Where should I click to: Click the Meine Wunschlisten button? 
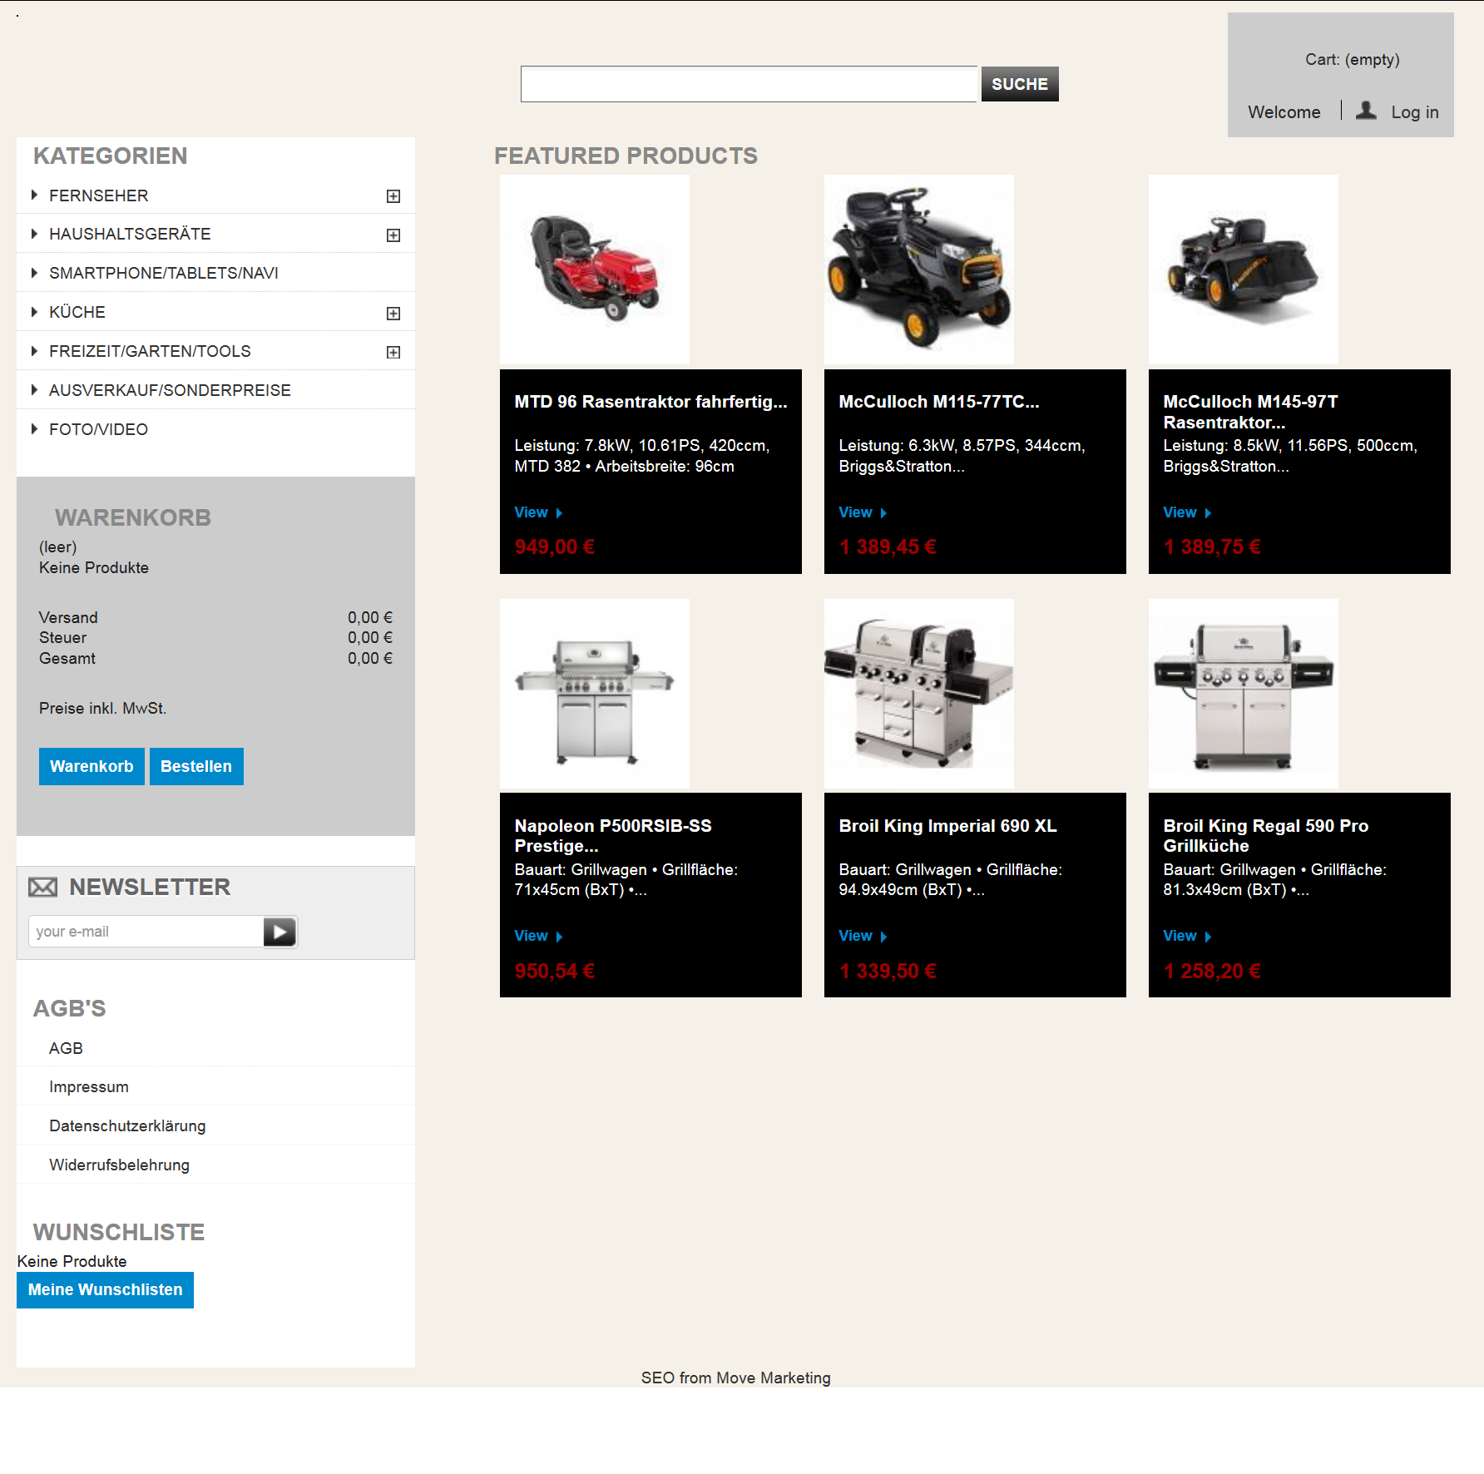(x=105, y=1290)
